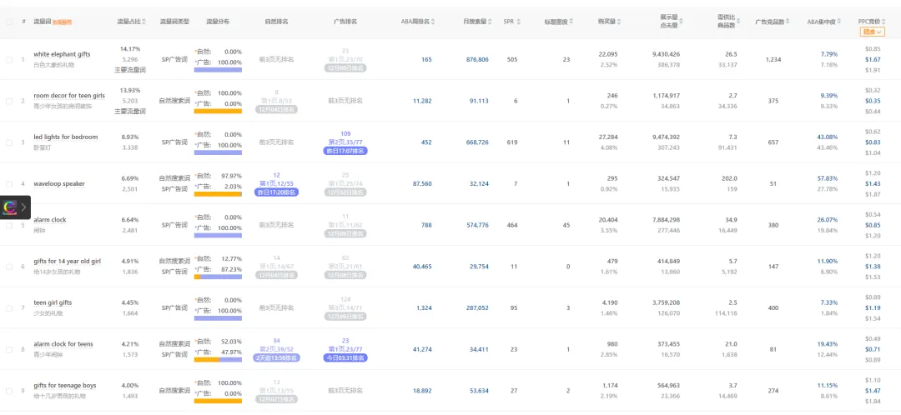Sort by 流量占比 column arrows
The image size is (901, 415).
coord(144,21)
